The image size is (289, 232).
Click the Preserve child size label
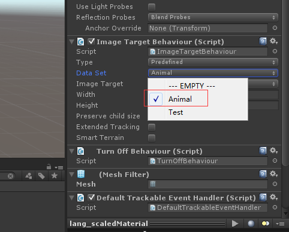pyautogui.click(x=108, y=116)
